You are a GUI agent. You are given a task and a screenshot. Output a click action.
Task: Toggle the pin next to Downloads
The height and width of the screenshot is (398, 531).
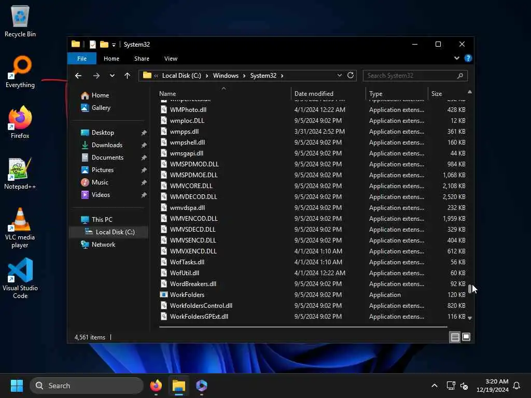click(x=144, y=145)
